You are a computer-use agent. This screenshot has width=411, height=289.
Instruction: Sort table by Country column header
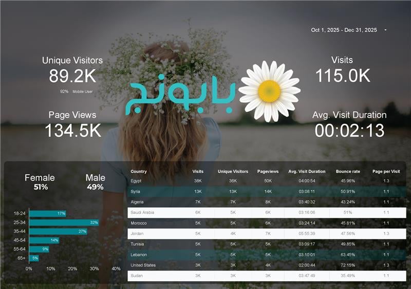[139, 172]
